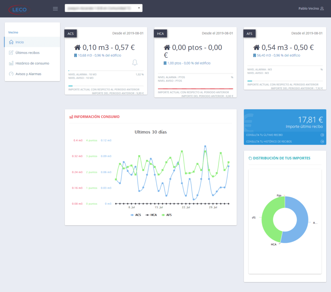This screenshot has width=331, height=292.
Task: Toggle HCA series in chart legend
Action: tap(151, 215)
